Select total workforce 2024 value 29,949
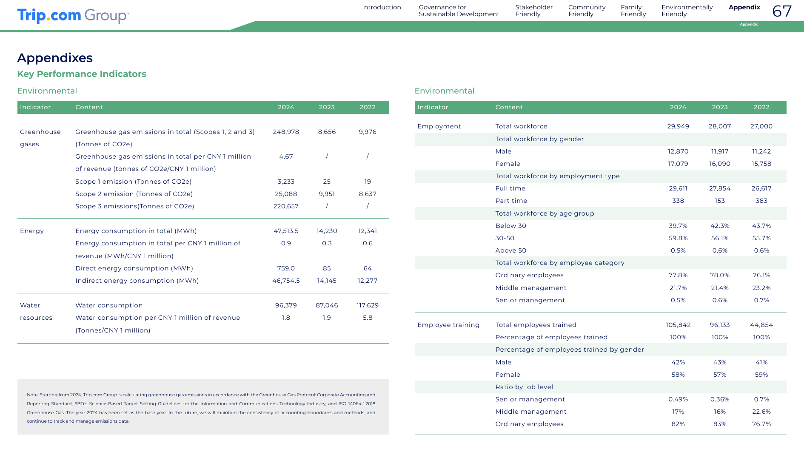 (x=678, y=126)
